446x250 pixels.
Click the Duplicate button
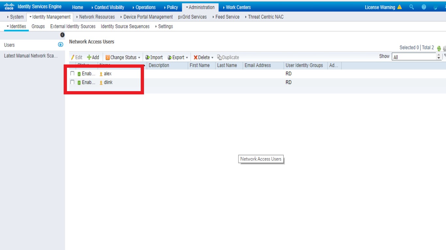click(x=228, y=57)
